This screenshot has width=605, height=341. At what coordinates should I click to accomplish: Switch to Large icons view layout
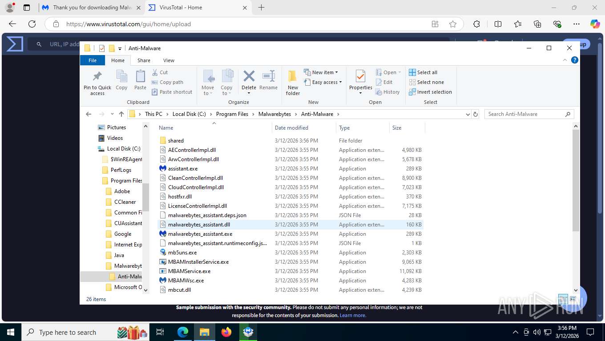[x=573, y=299]
